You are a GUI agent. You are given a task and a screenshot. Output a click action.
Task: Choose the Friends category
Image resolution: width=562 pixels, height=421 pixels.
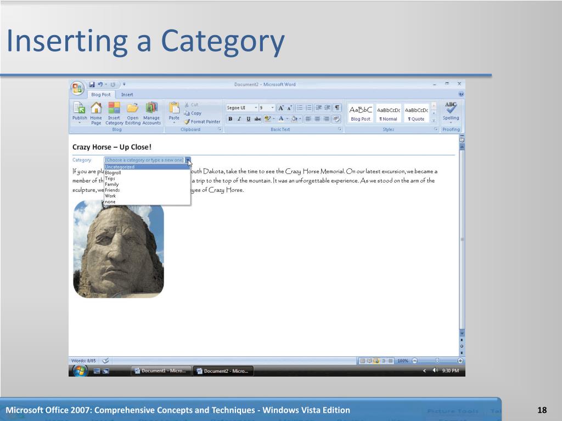(147, 190)
